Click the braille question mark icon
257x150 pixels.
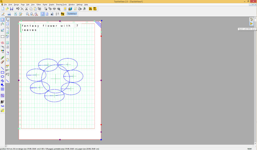pyautogui.click(x=7, y=70)
